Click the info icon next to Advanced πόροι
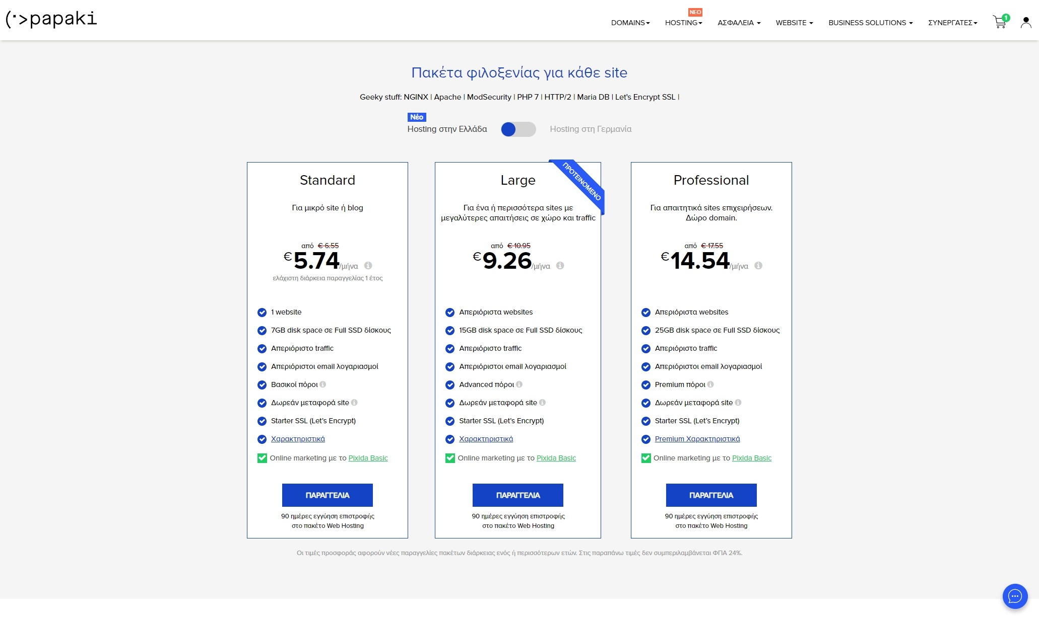Viewport: 1039px width, 619px height. [x=519, y=384]
